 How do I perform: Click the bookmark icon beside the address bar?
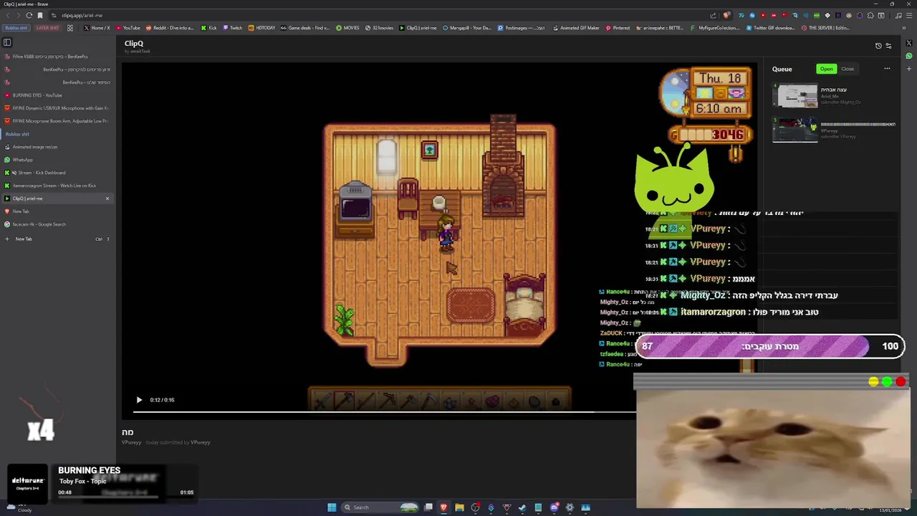click(40, 15)
